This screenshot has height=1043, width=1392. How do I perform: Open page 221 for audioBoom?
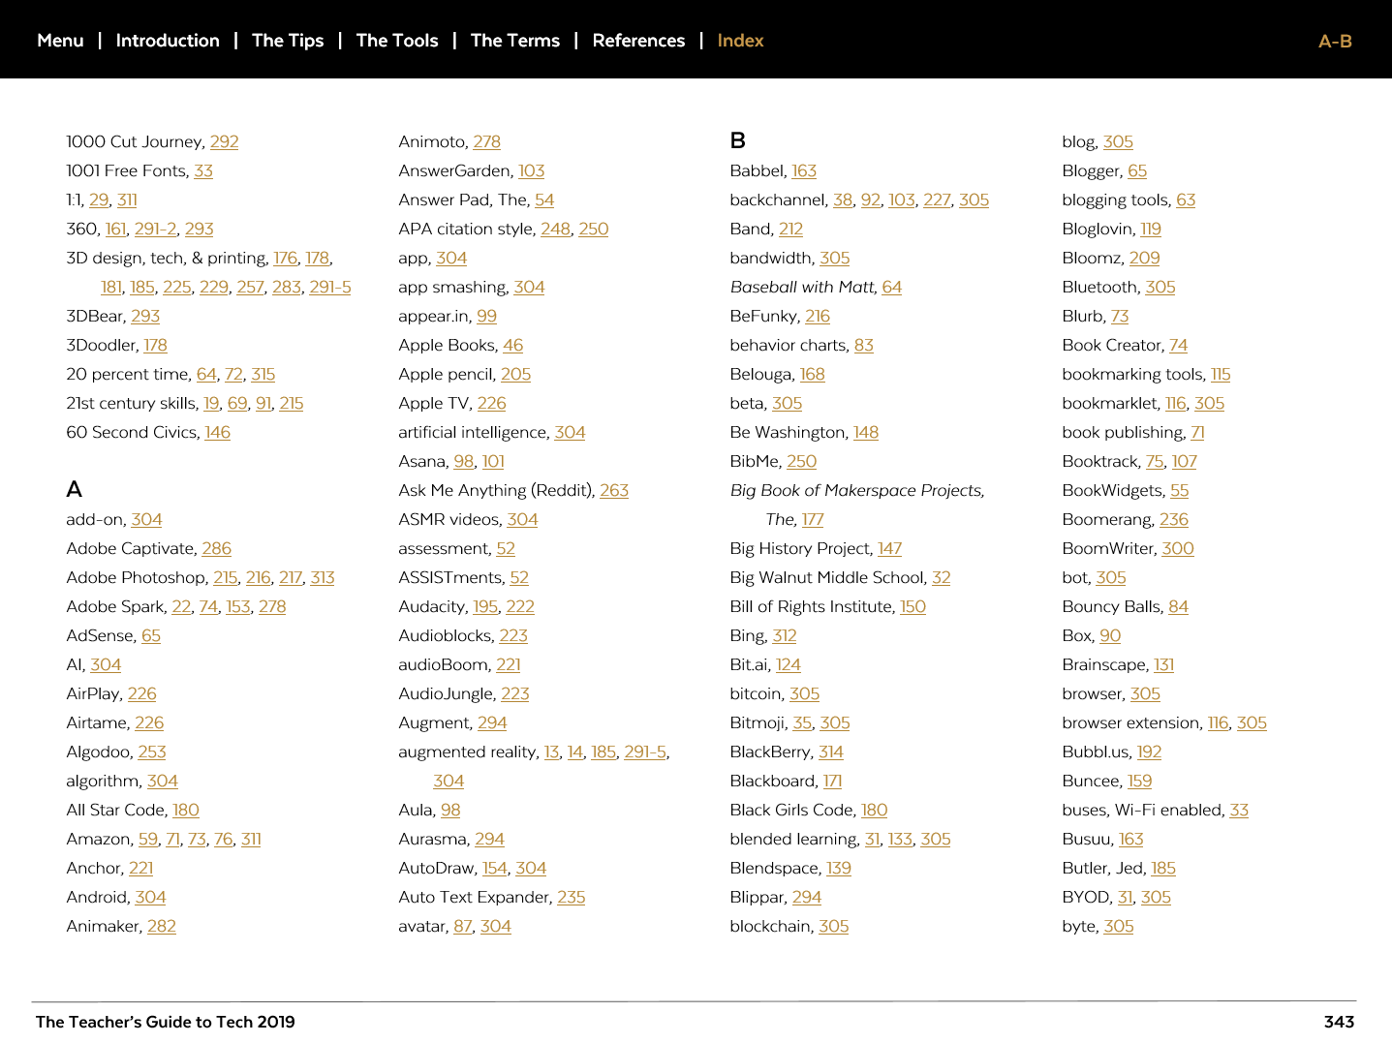pos(509,664)
